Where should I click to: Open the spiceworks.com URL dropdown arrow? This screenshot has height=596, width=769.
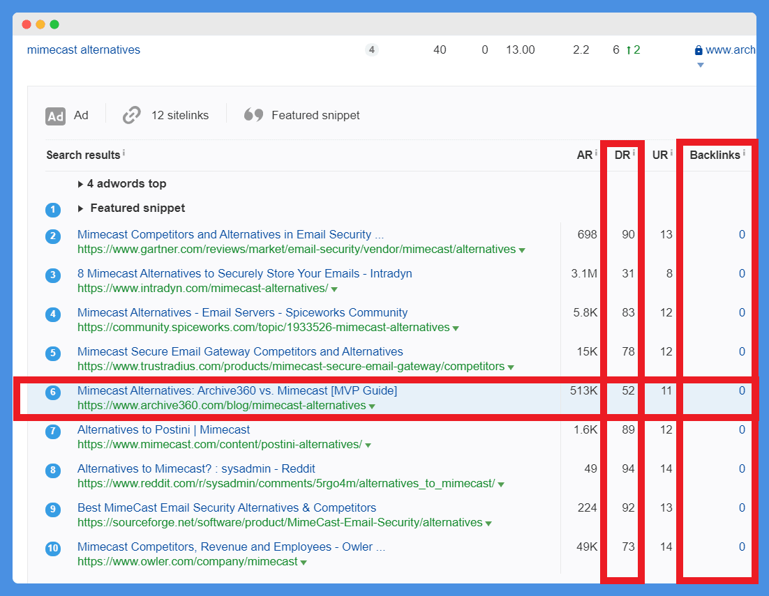[x=456, y=328]
